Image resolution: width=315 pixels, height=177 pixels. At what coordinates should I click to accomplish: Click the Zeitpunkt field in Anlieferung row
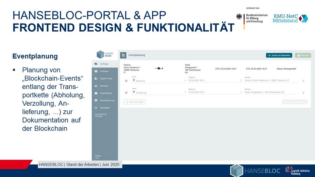click(x=215, y=92)
